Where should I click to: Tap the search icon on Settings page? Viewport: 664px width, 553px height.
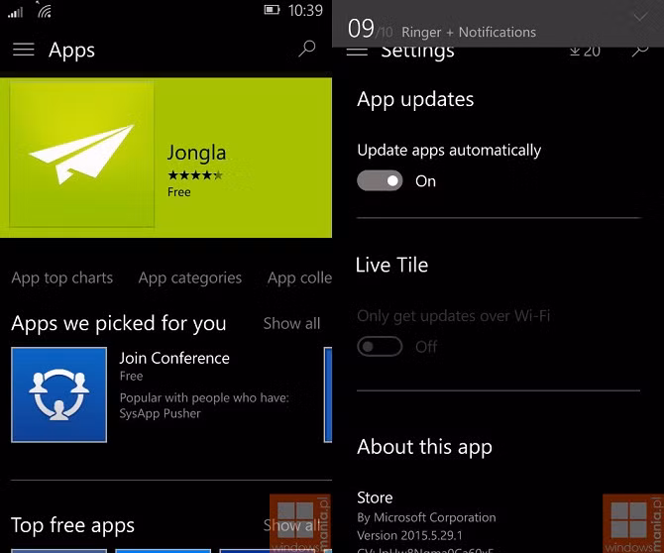point(640,50)
